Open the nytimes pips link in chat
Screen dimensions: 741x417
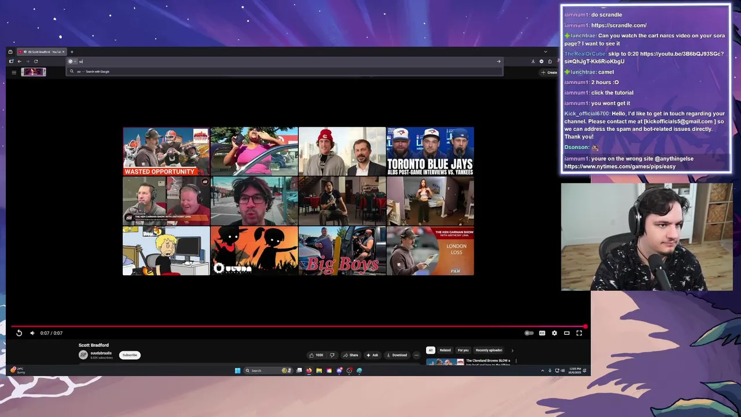coord(620,167)
